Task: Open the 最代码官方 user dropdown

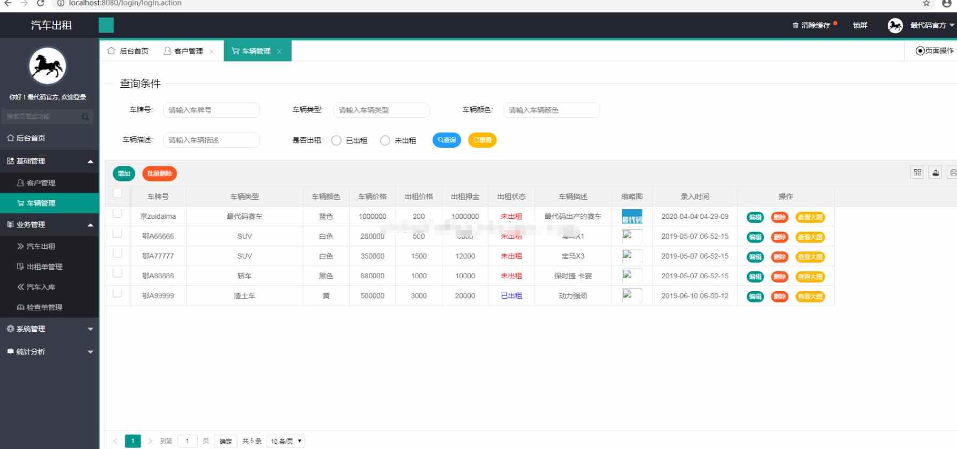Action: 932,25
